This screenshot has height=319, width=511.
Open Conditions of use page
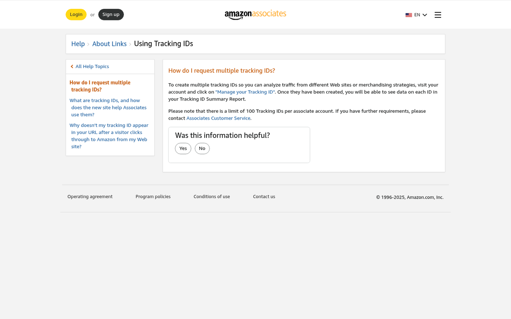coord(212,197)
